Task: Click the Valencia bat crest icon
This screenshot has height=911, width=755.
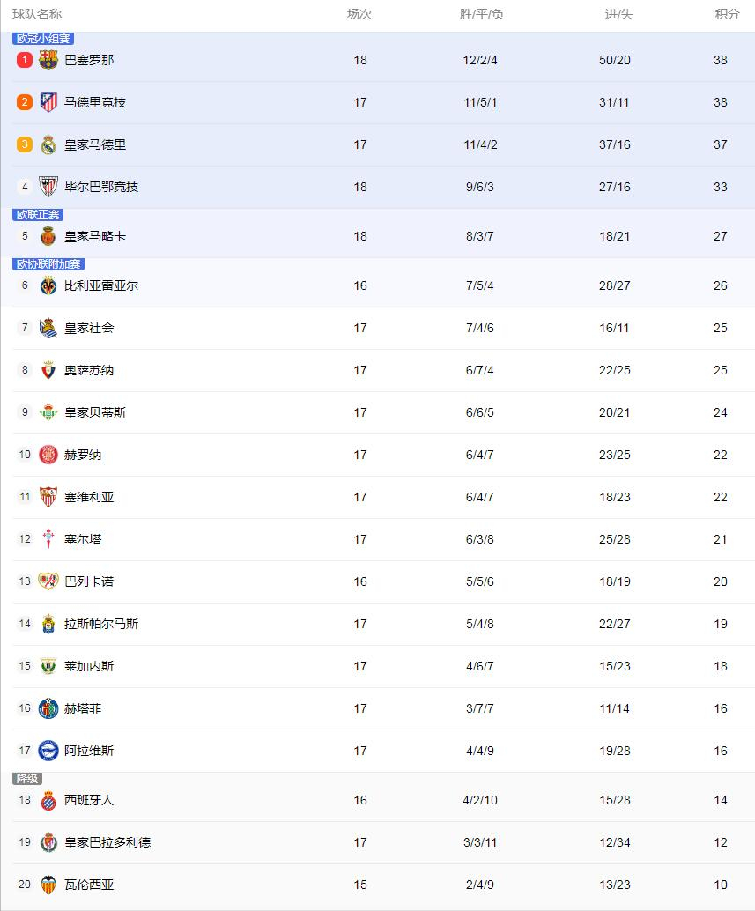Action: pos(48,885)
